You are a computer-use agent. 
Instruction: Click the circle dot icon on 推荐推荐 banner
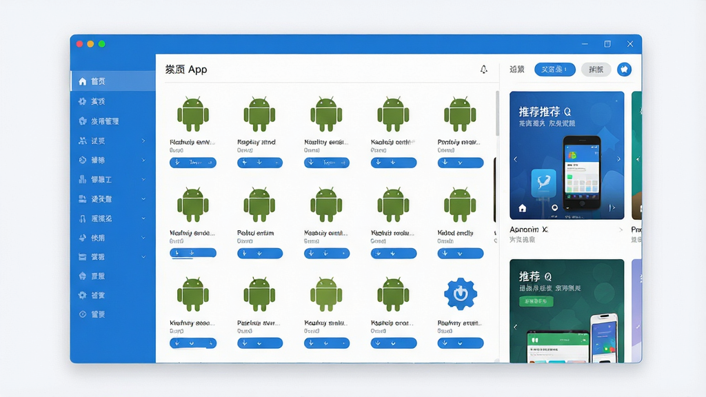coord(555,207)
